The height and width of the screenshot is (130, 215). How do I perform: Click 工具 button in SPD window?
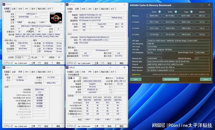[96, 126]
